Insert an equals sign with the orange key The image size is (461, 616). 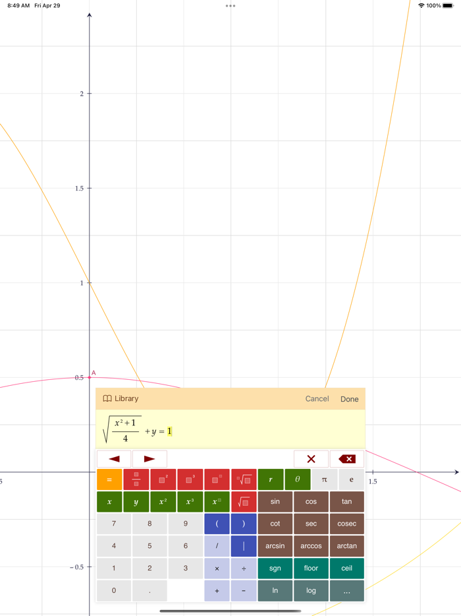[x=109, y=479]
